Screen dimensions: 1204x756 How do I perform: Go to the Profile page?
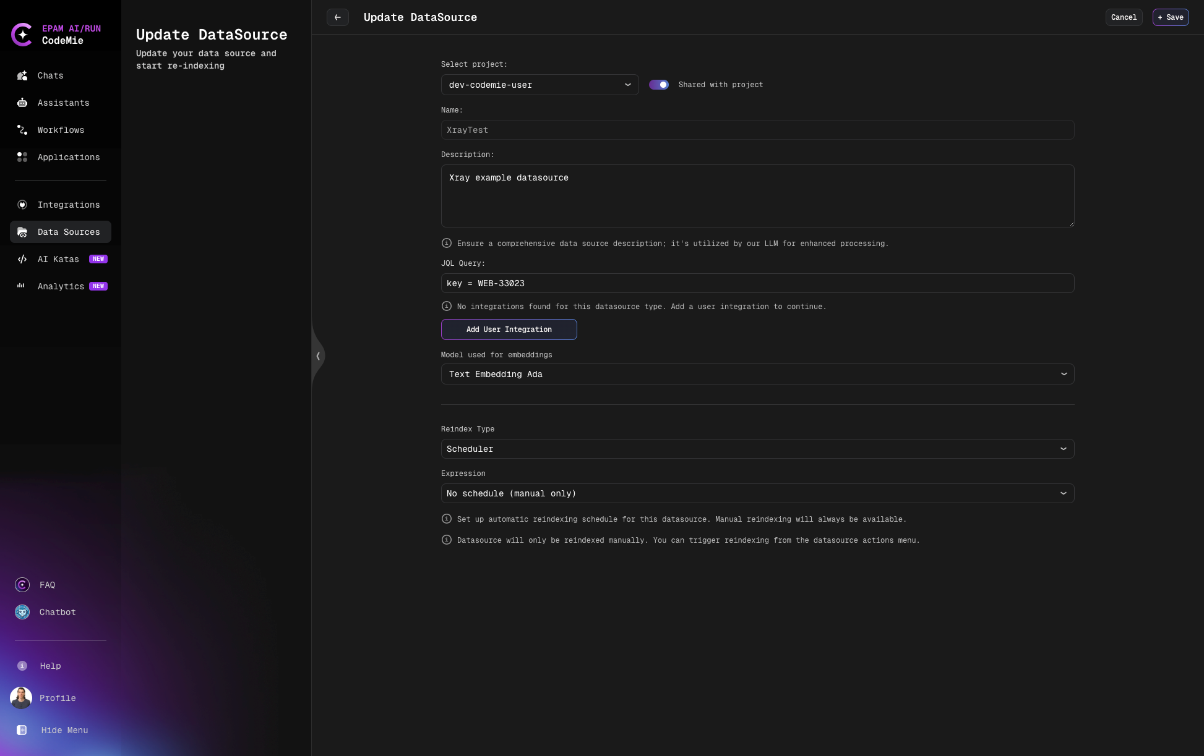point(57,698)
